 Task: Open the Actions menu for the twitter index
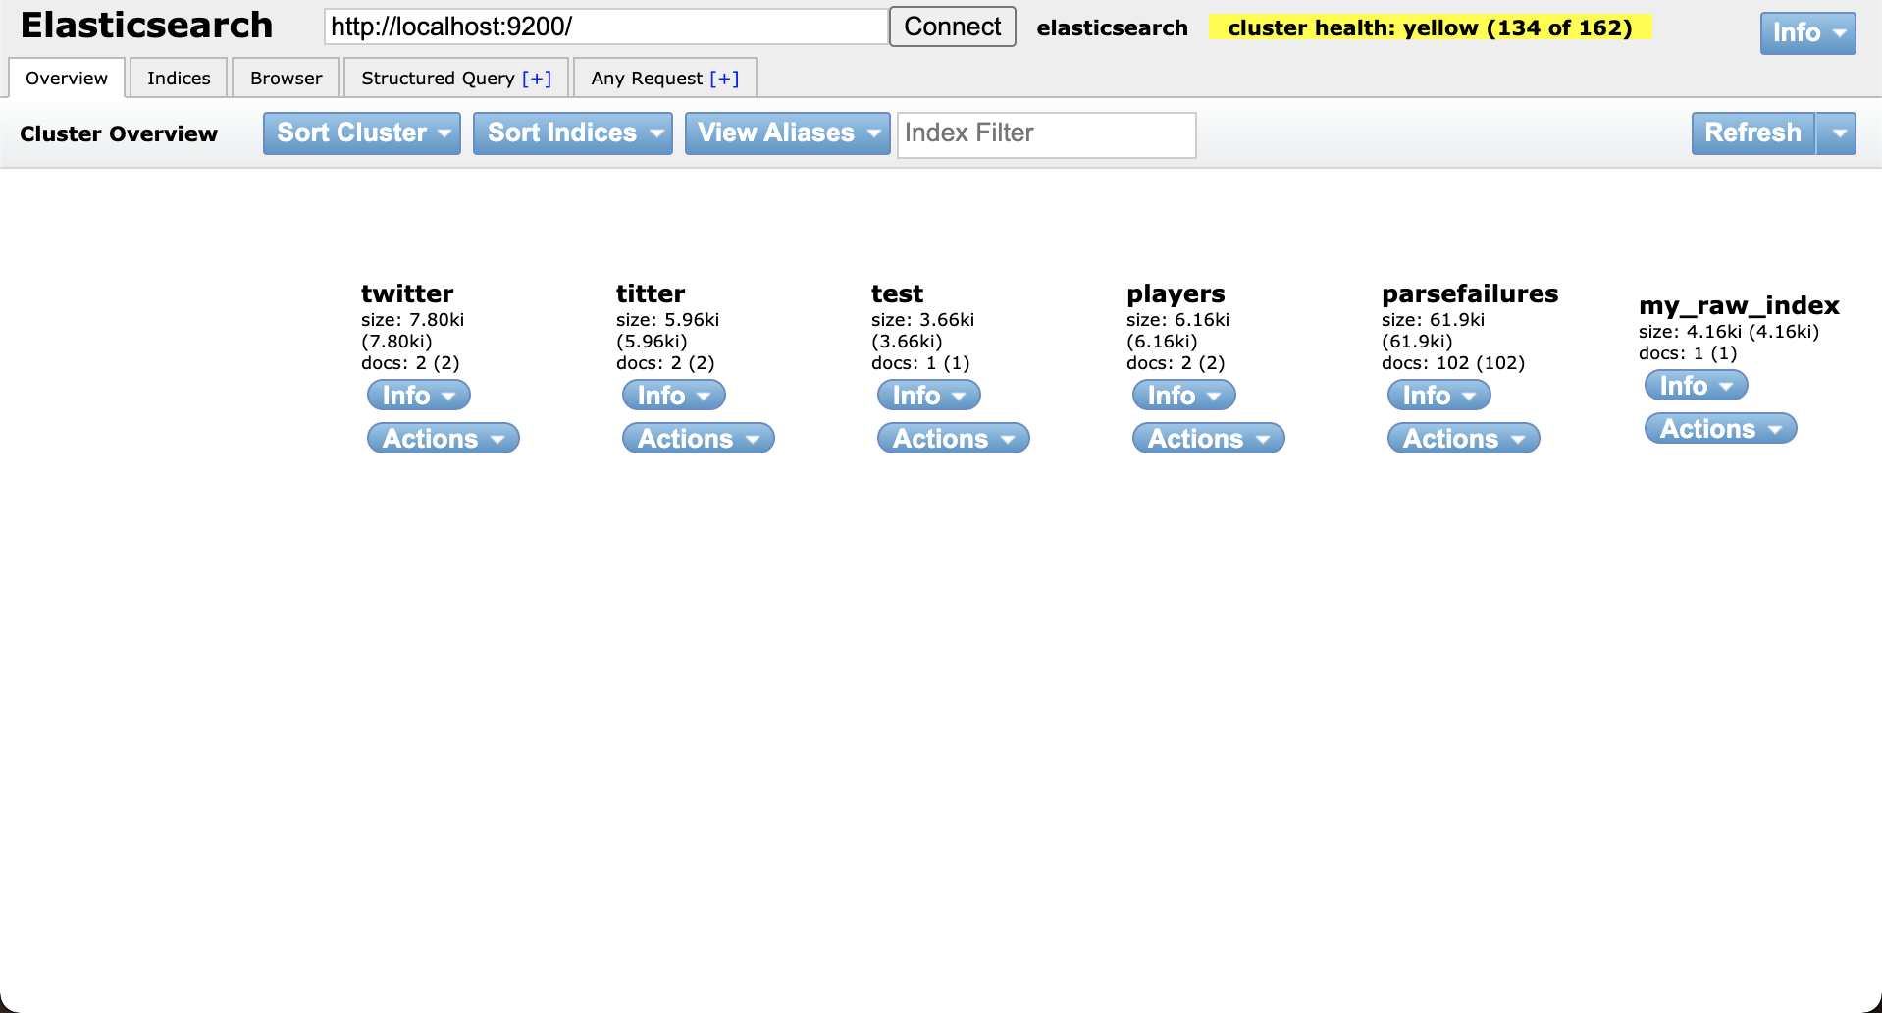[442, 438]
